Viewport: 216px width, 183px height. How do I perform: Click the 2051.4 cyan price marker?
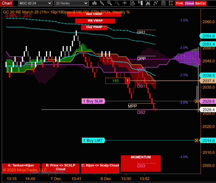point(208,44)
